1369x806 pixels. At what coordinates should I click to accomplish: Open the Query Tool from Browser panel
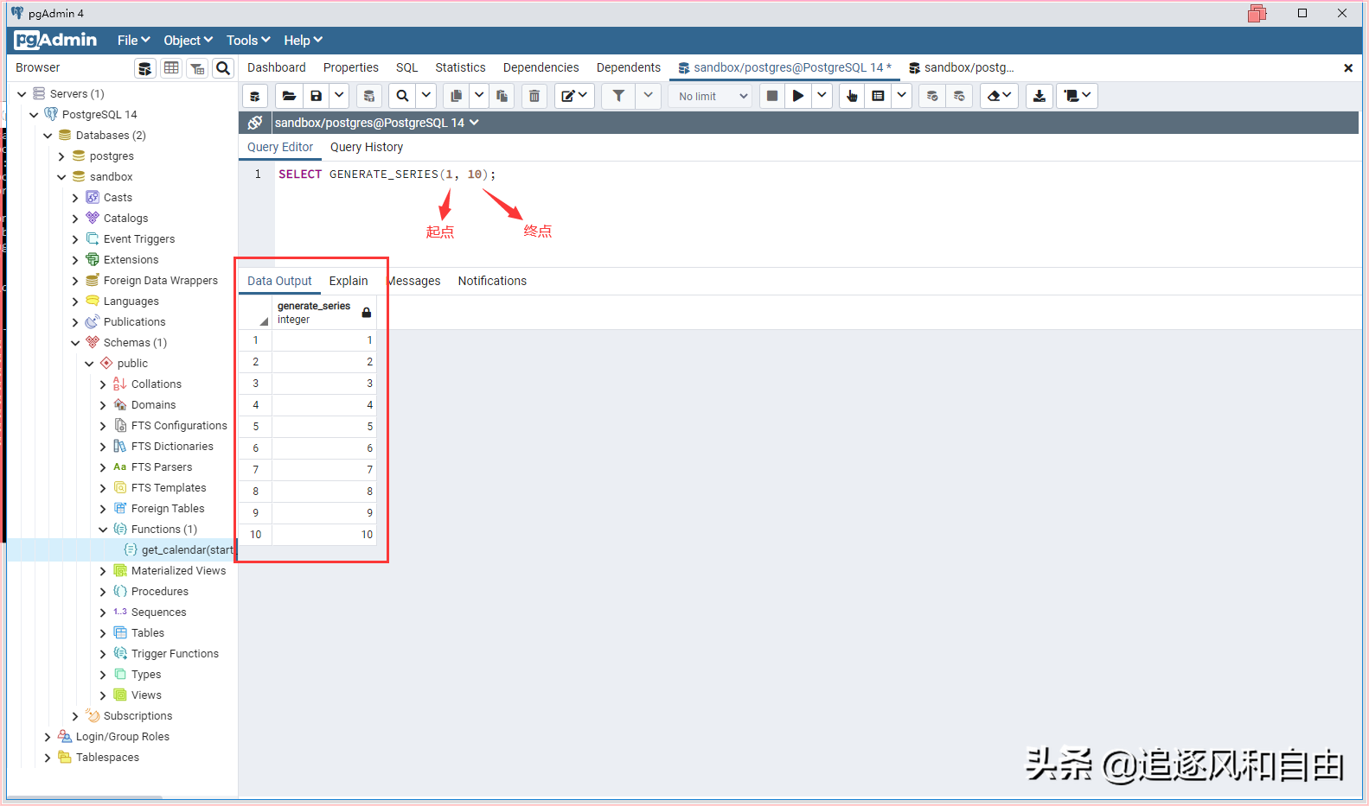[145, 68]
